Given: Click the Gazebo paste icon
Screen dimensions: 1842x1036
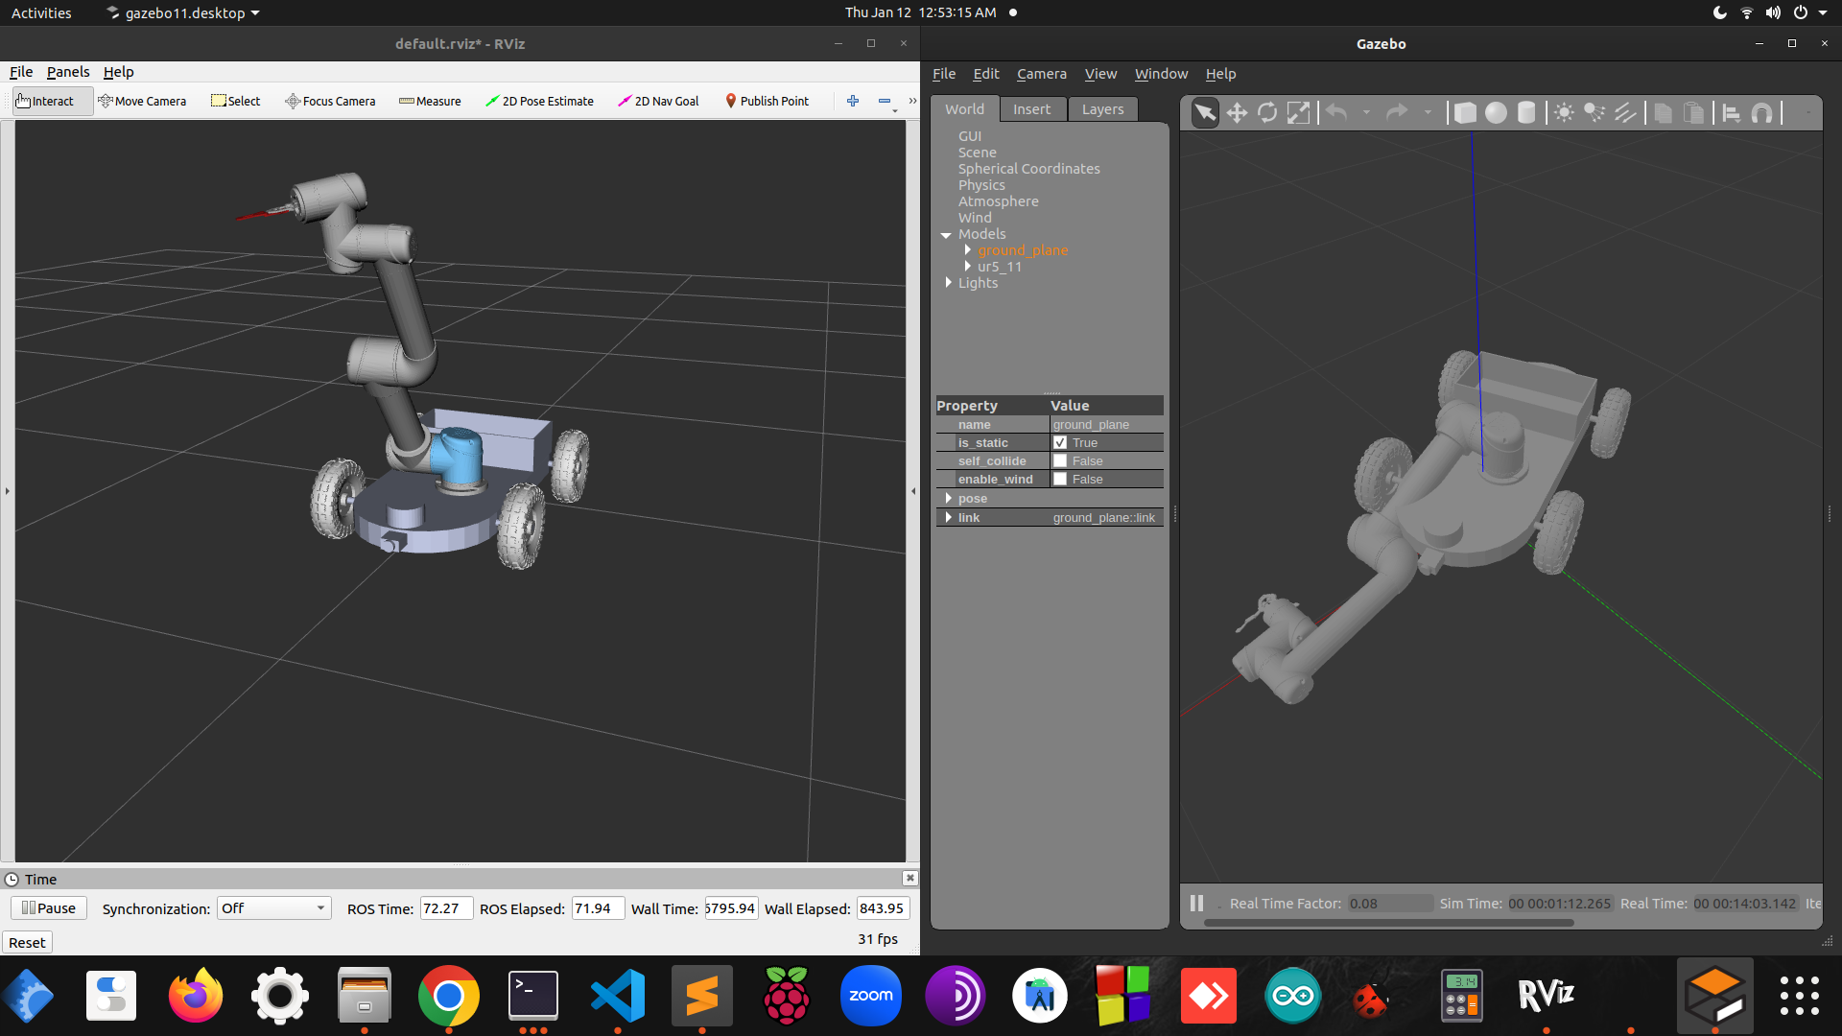Looking at the screenshot, I should [1694, 113].
